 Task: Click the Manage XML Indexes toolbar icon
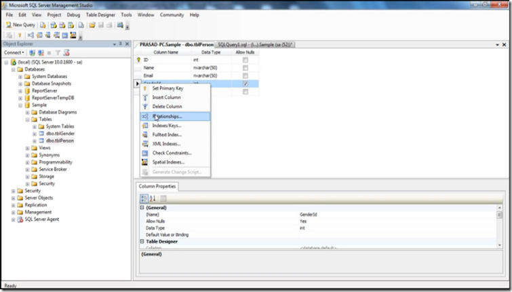[56, 35]
